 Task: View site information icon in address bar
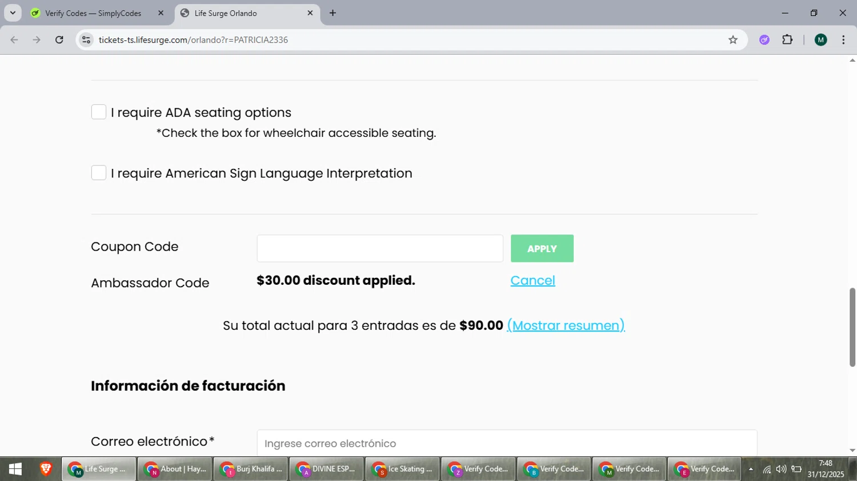[x=86, y=40]
